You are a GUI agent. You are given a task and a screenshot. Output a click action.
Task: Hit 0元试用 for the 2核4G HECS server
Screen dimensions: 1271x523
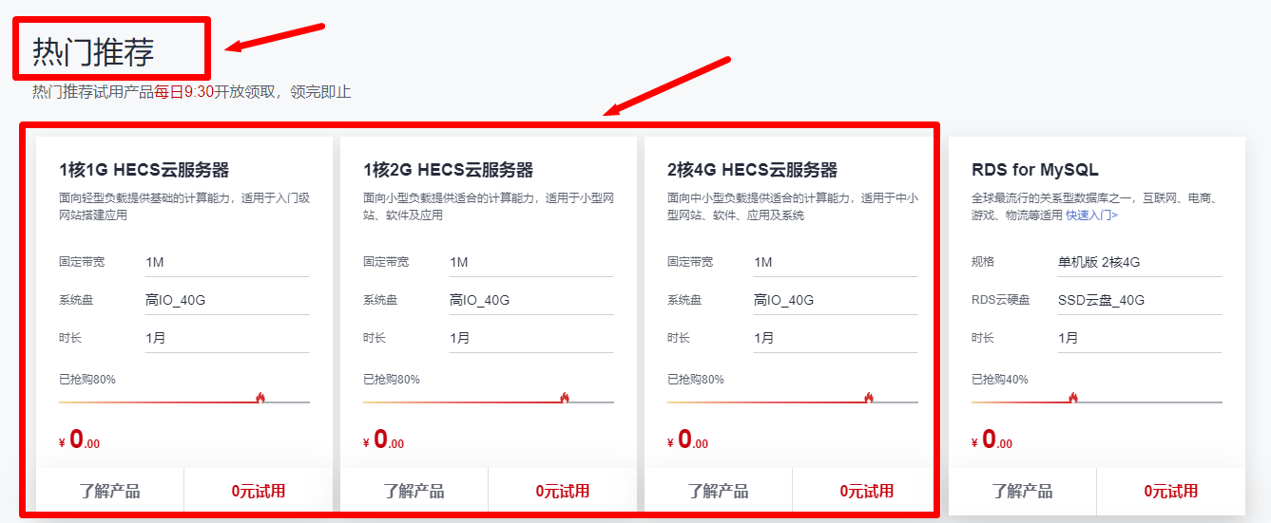(x=867, y=491)
